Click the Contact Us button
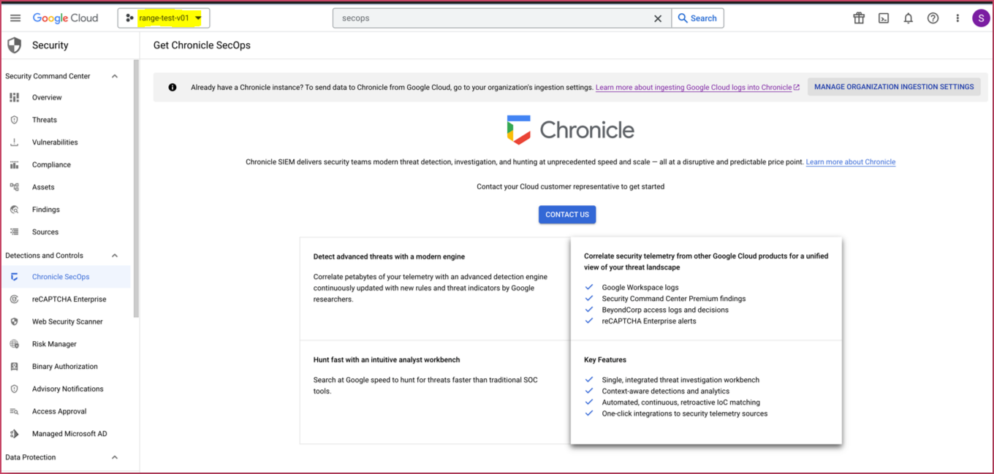This screenshot has width=994, height=474. [567, 215]
